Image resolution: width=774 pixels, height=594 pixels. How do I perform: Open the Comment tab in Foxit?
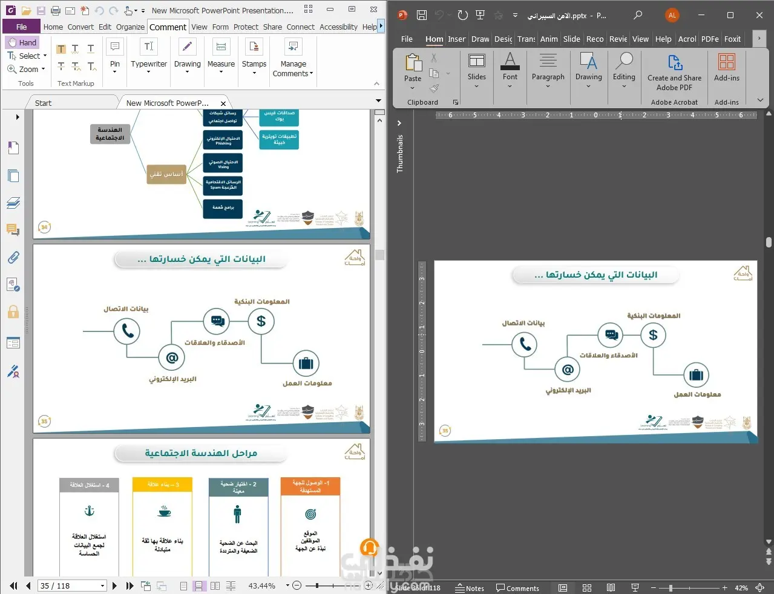tap(168, 27)
